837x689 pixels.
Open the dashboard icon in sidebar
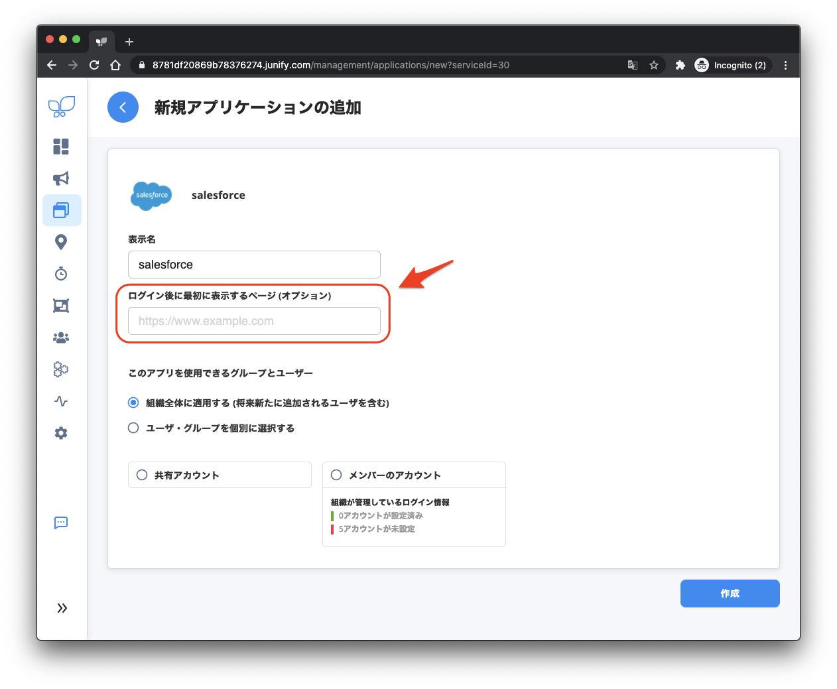coord(61,147)
